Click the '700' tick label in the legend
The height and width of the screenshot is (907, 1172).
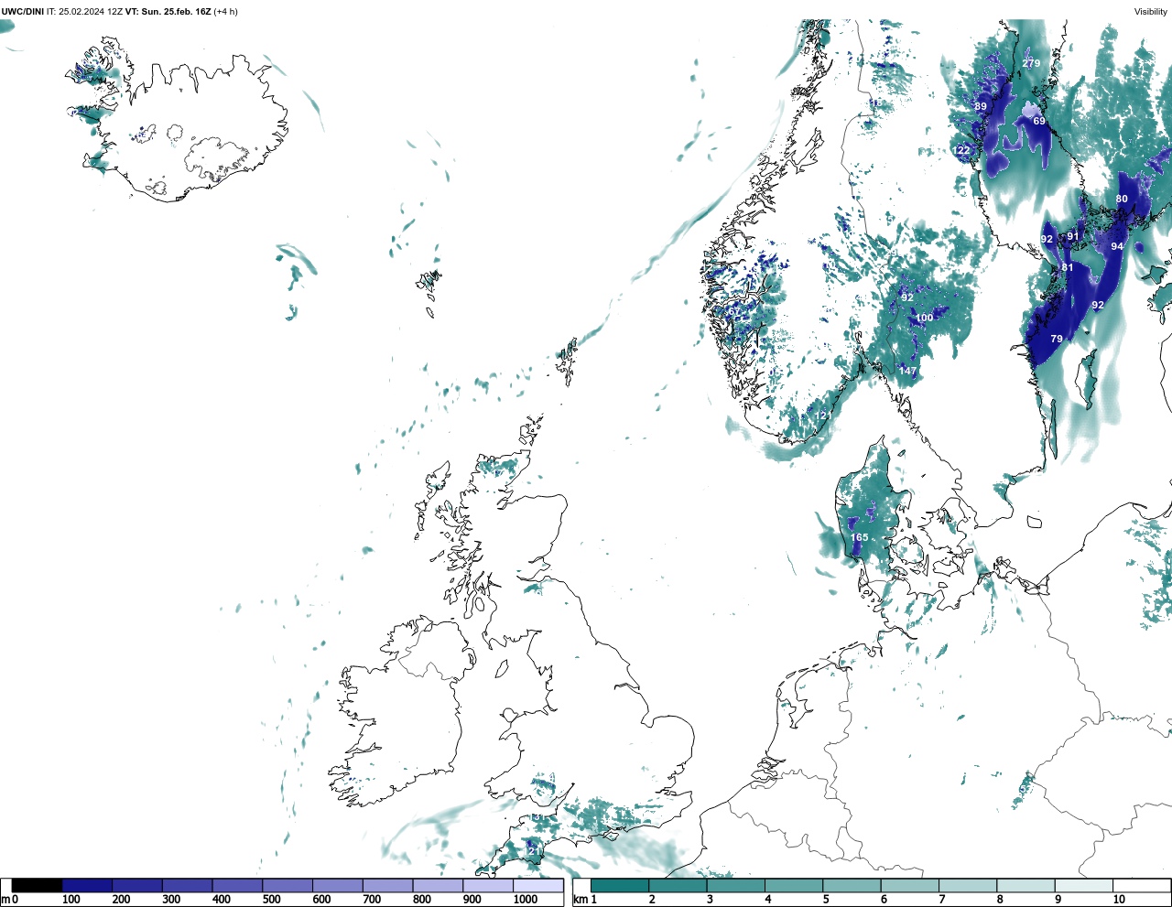point(372,900)
